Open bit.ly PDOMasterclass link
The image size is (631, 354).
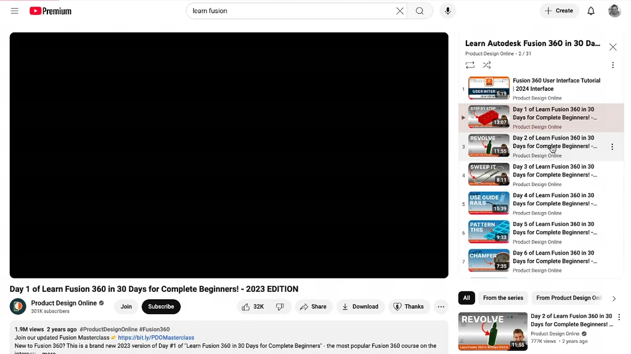156,337
